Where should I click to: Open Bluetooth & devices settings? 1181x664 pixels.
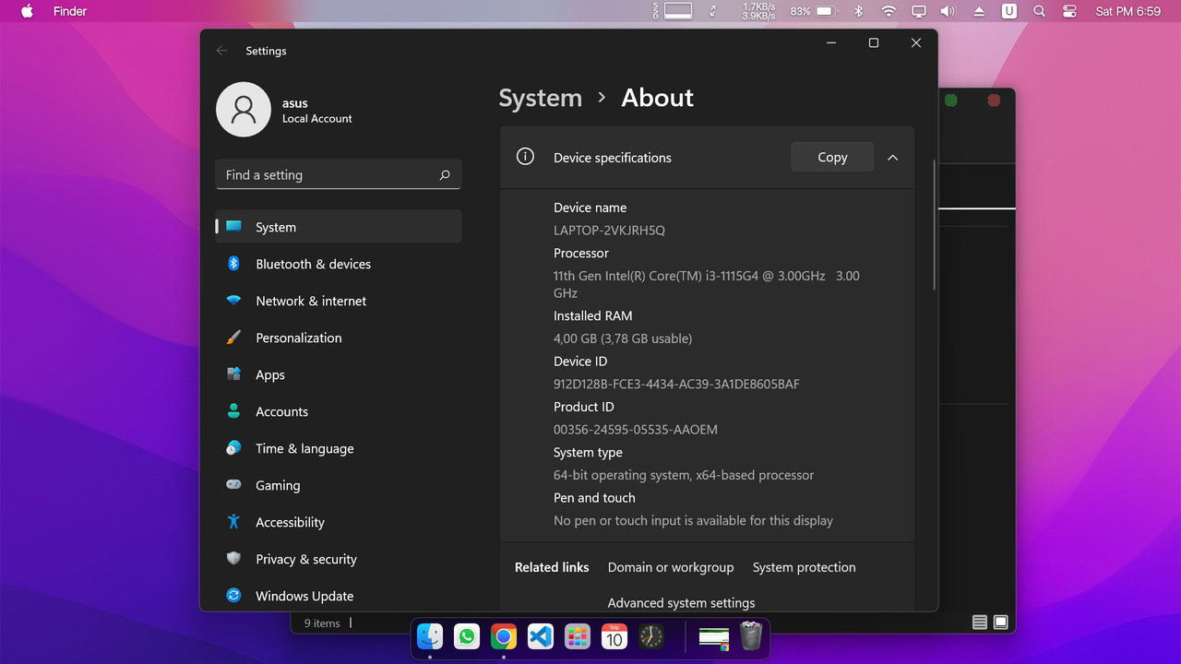coord(339,264)
